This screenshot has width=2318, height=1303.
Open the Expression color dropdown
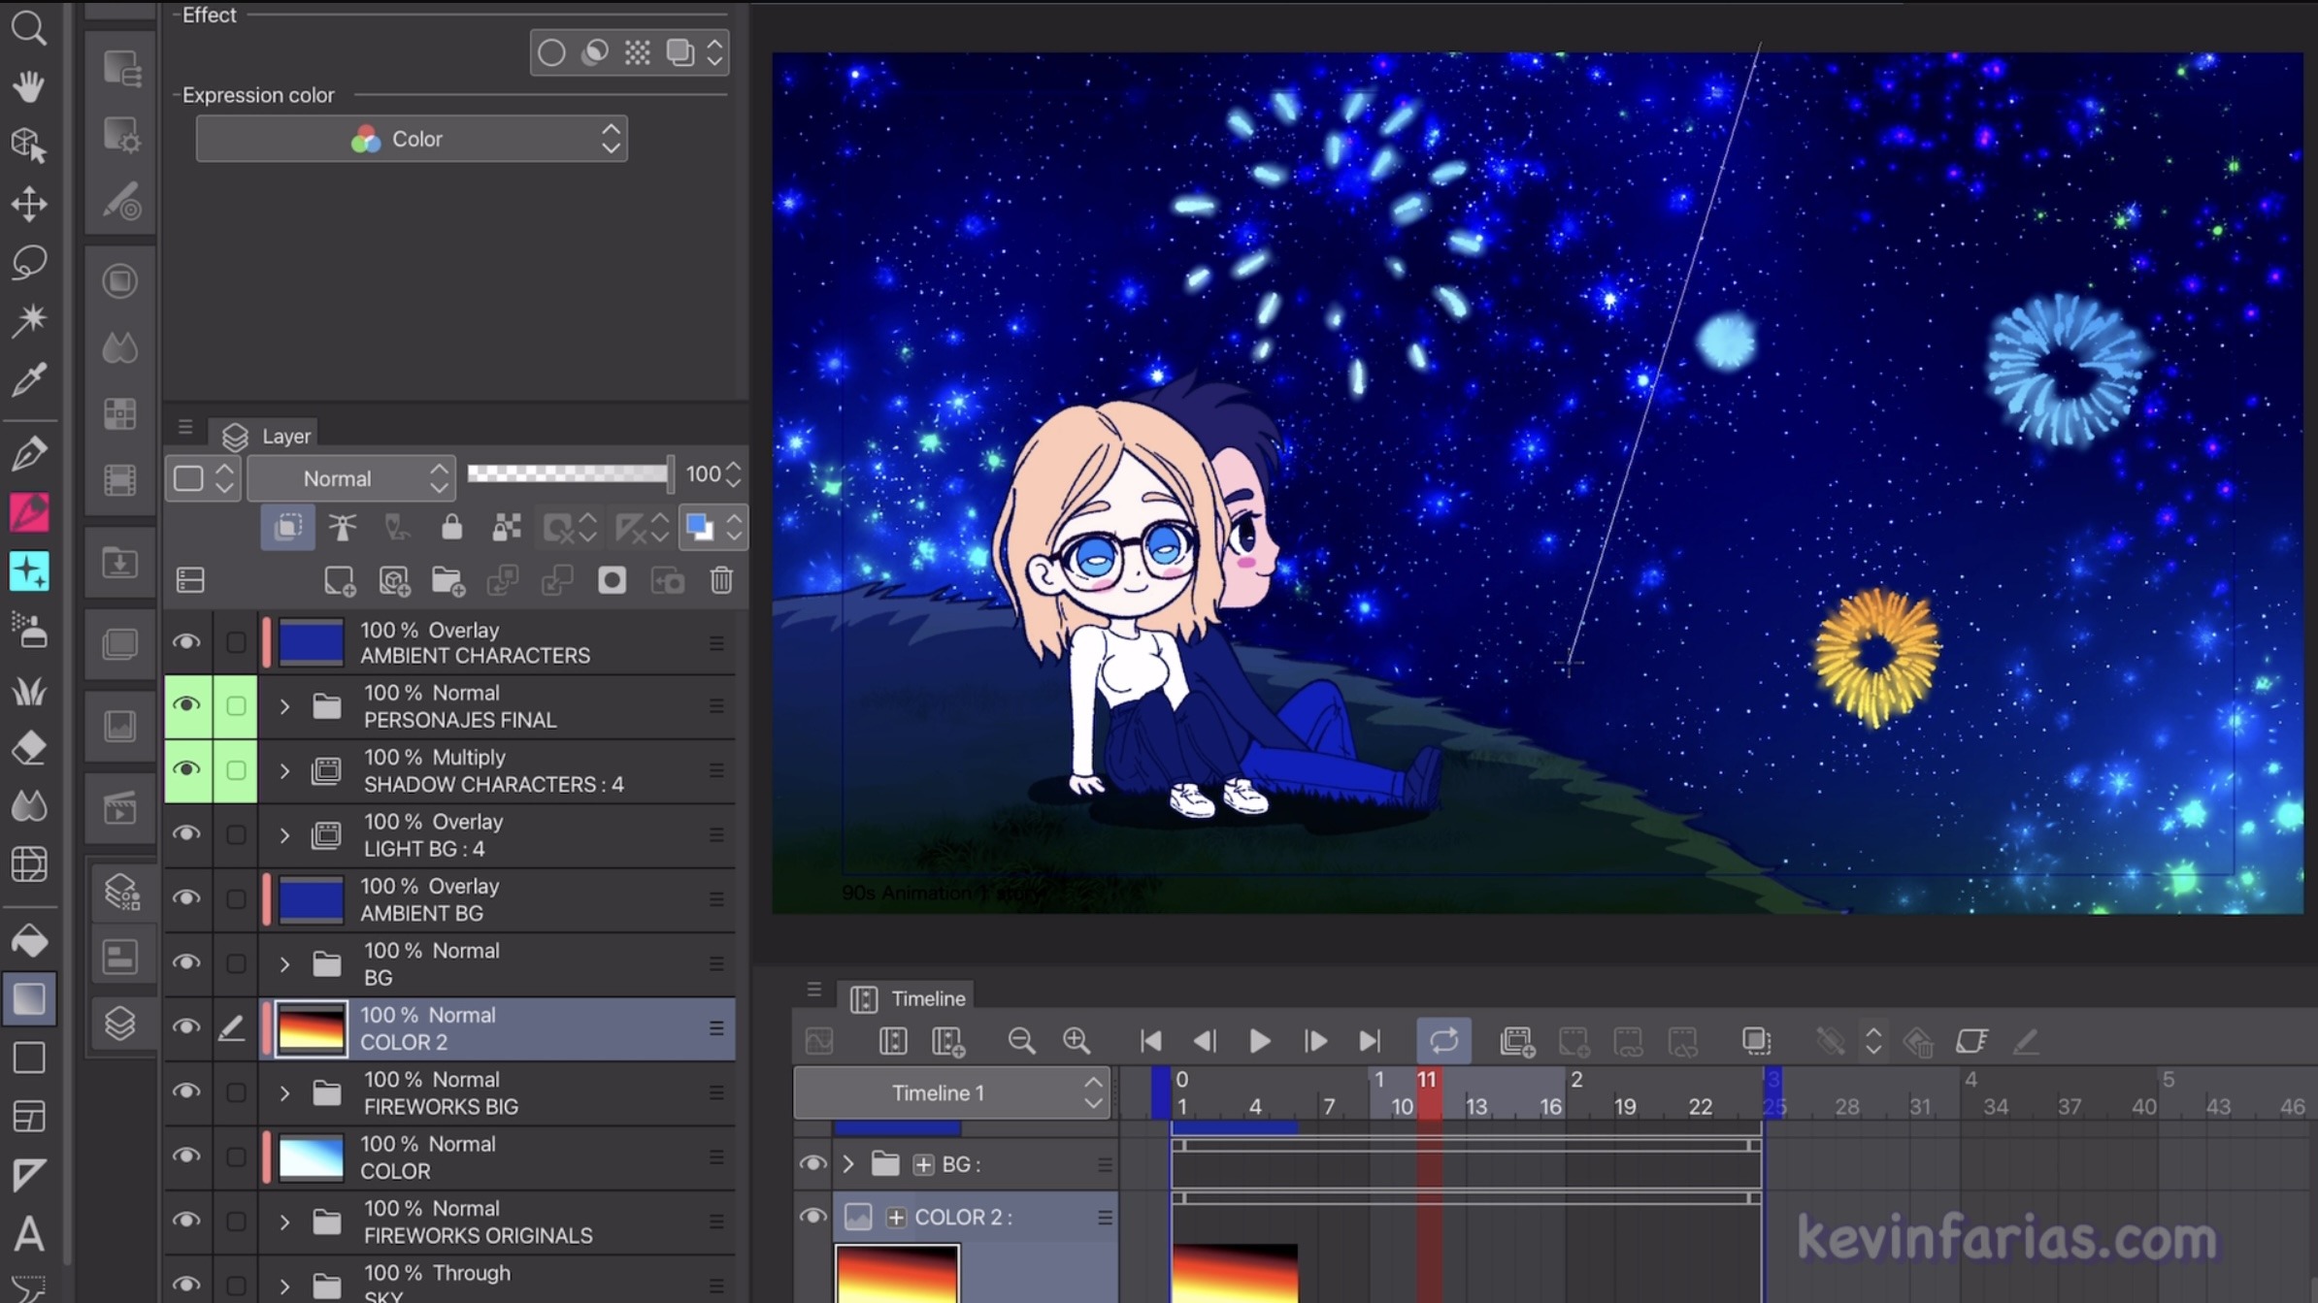412,139
